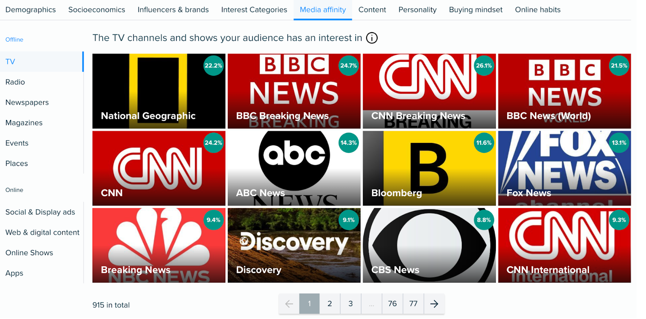Screen dimensions: 646x319
Task: Open the Apps sidebar item
Action: click(x=15, y=273)
